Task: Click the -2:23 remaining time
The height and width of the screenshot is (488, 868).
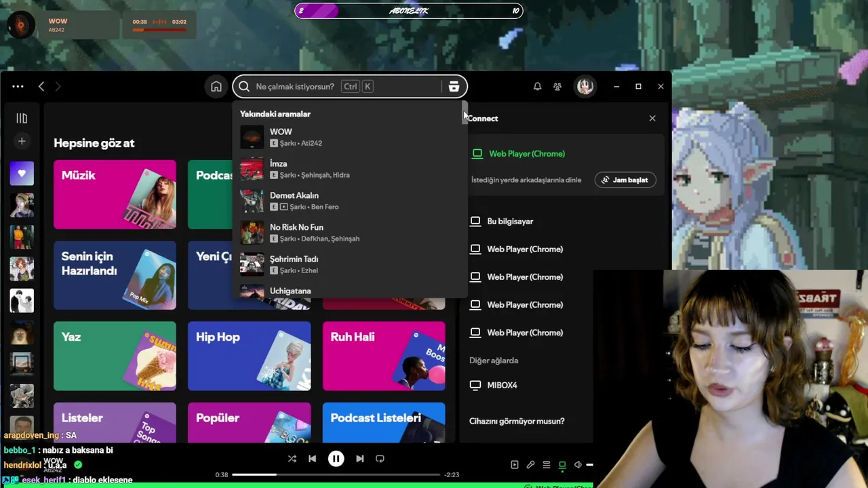Action: 452,474
